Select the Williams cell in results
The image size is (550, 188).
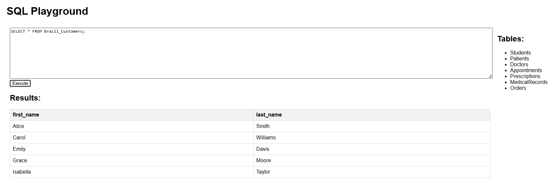(266, 138)
